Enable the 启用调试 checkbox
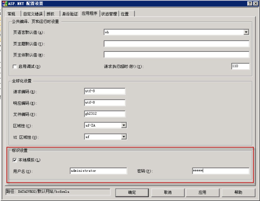 [x=15, y=67]
